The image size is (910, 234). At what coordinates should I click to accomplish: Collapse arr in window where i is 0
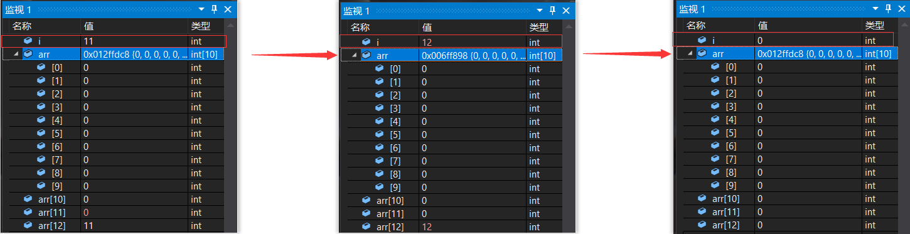(690, 54)
